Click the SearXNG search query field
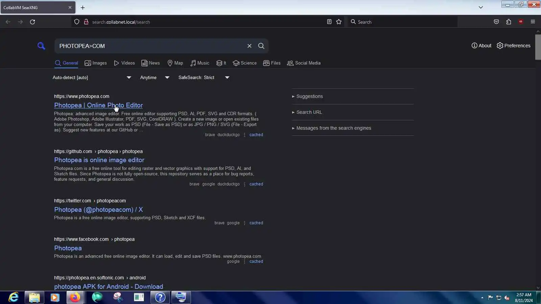 click(x=150, y=46)
